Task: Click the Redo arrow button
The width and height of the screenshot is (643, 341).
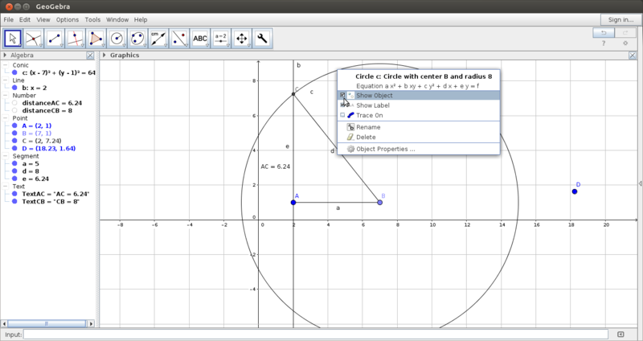Action: pos(625,33)
